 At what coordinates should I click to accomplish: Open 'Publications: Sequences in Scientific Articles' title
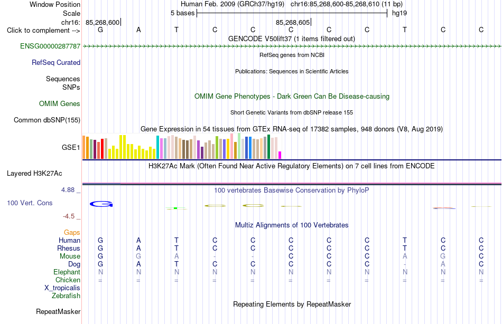[292, 71]
